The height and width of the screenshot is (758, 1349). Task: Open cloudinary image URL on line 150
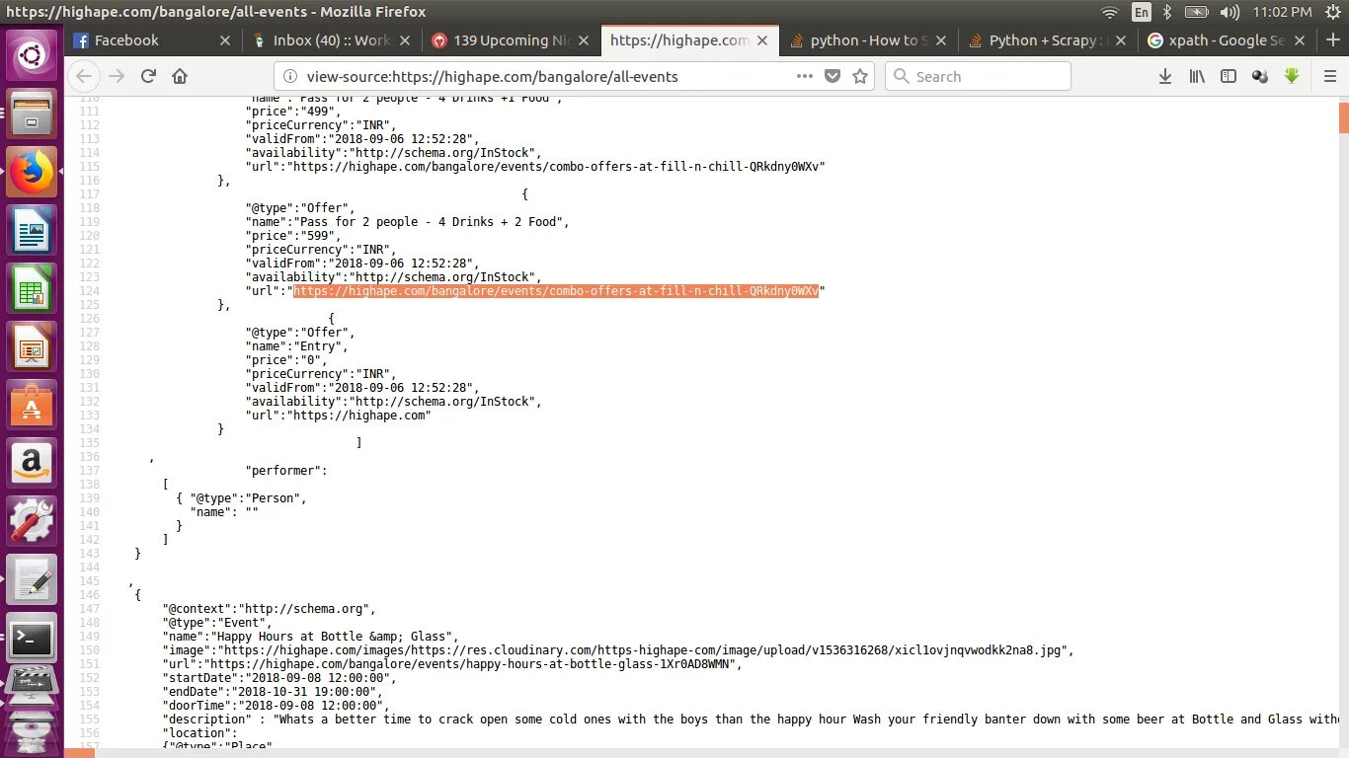[644, 650]
